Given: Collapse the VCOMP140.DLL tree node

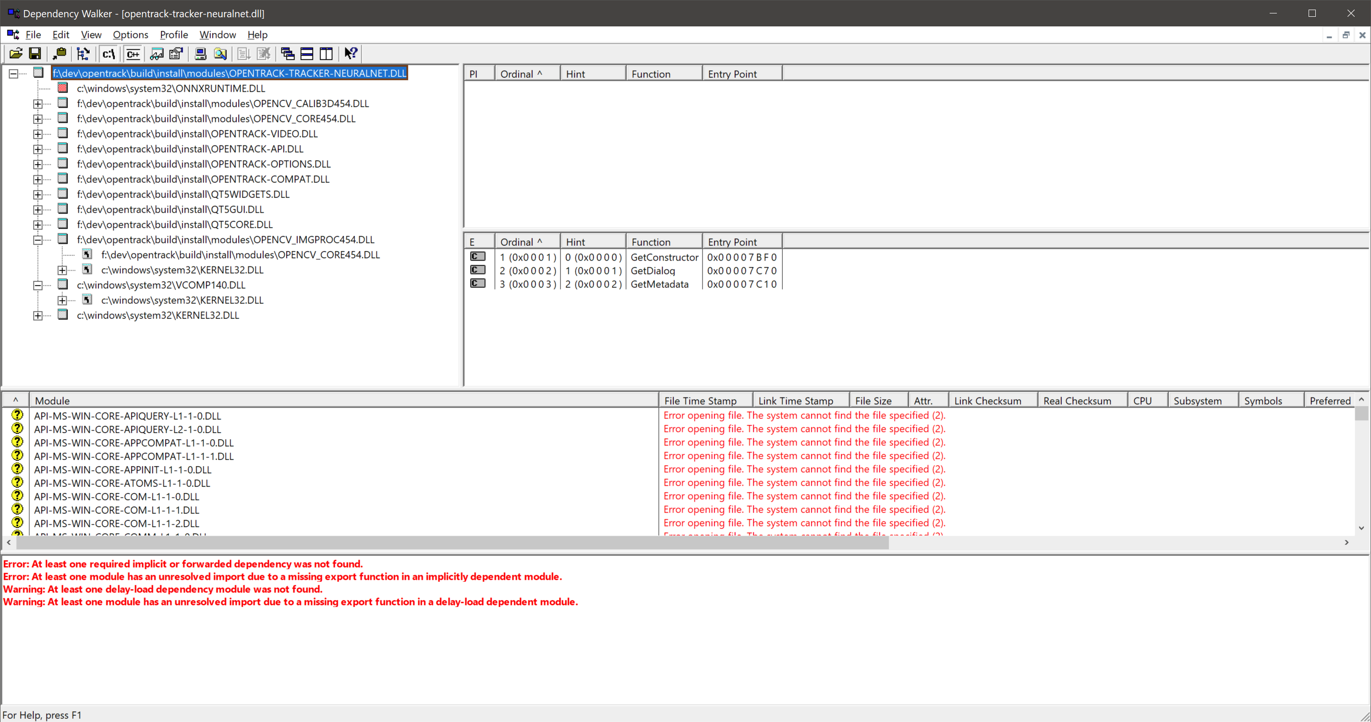Looking at the screenshot, I should [38, 285].
